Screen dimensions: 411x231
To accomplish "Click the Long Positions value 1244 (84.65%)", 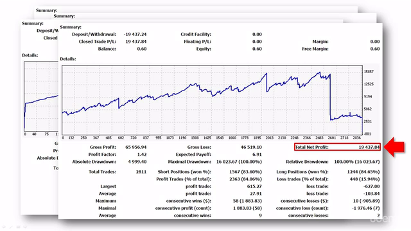I will (363, 172).
